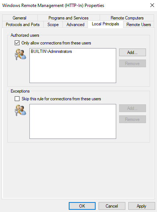The height and width of the screenshot is (212, 157).
Task: Click Add in Authorized users section
Action: [132, 52]
